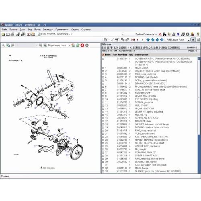Click the blue round gear icon after the arrows
Screen dimensions: 201x201
pyautogui.click(x=162, y=40)
